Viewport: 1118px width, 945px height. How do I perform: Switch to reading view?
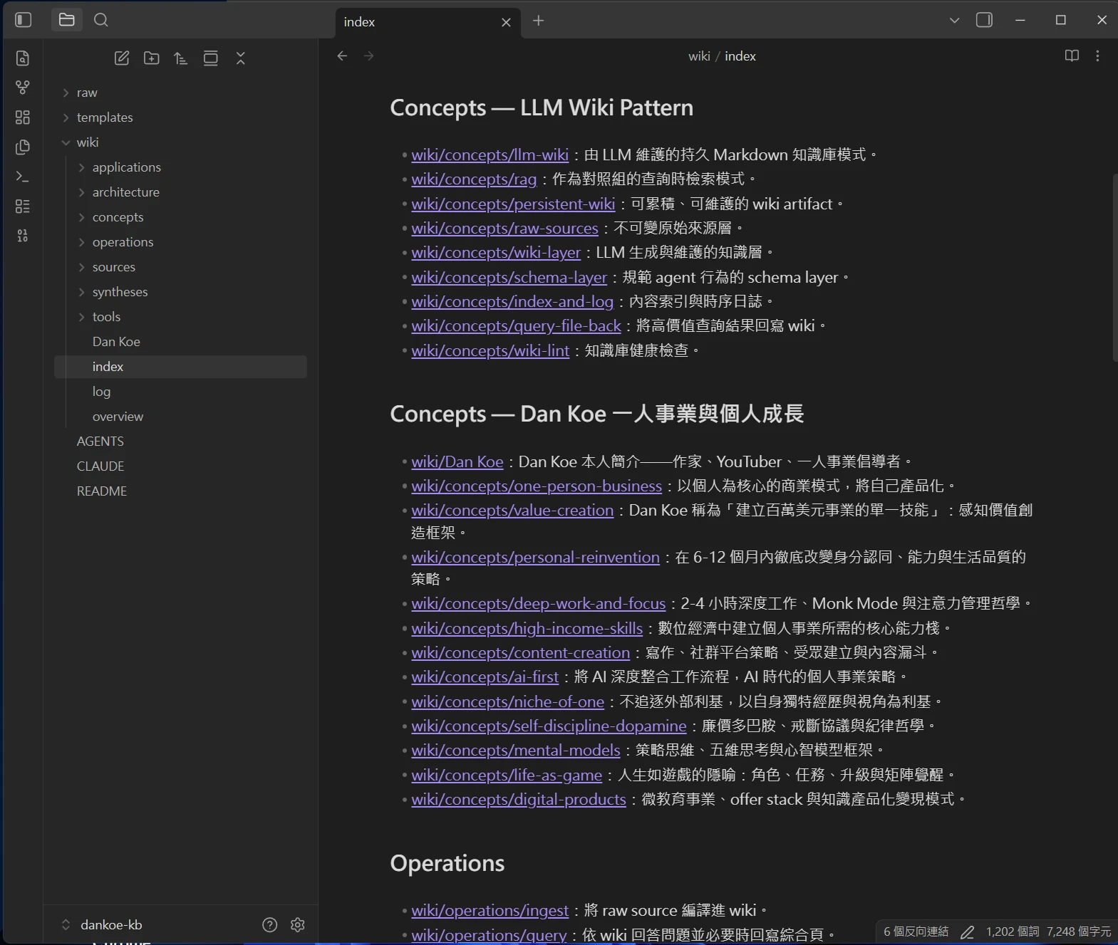click(x=1072, y=56)
